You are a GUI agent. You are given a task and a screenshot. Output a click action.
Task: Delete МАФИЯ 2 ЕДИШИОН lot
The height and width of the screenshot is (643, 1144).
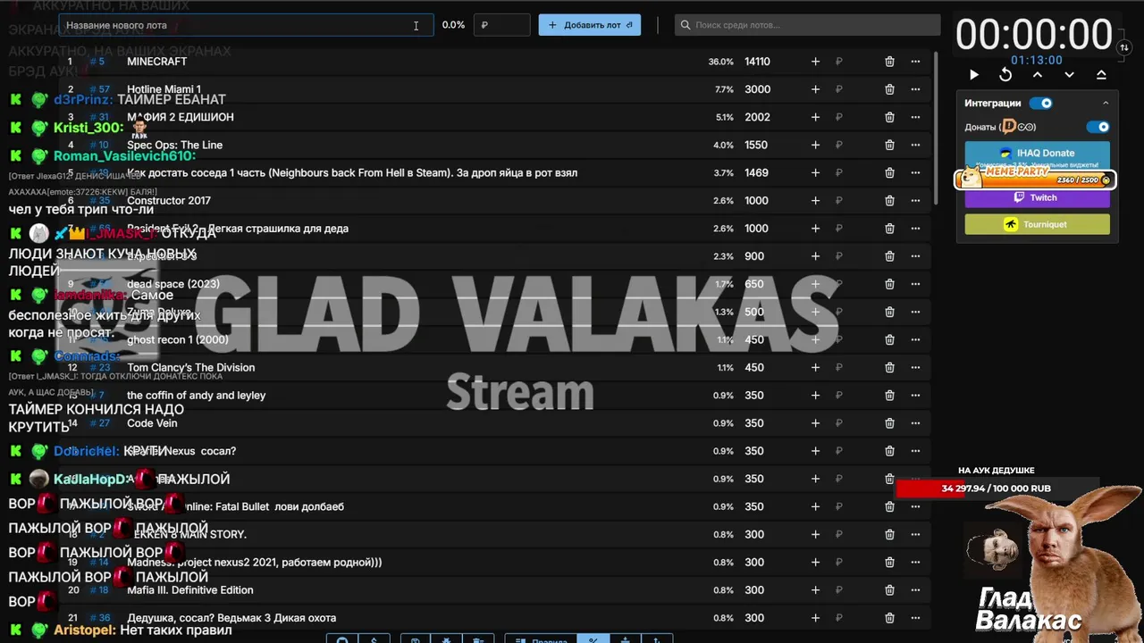click(x=889, y=117)
